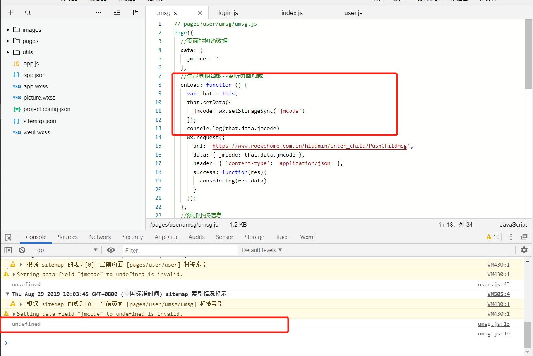Click the element inspector arrow icon
Viewport: 533px width, 356px height.
[9, 237]
